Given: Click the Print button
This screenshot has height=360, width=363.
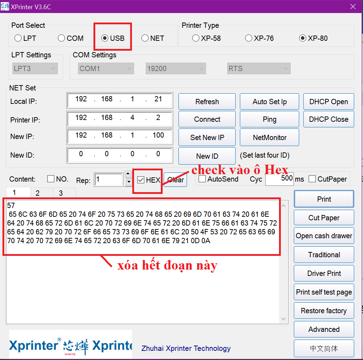Looking at the screenshot, I should tap(324, 199).
